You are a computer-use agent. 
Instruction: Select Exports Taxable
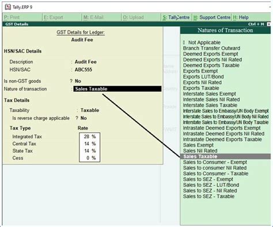coord(201,88)
